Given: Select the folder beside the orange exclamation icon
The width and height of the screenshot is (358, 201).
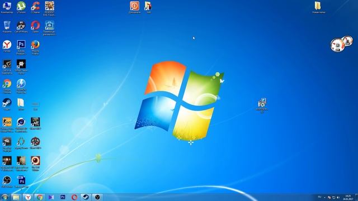Looking at the screenshot, I should click(x=148, y=7).
